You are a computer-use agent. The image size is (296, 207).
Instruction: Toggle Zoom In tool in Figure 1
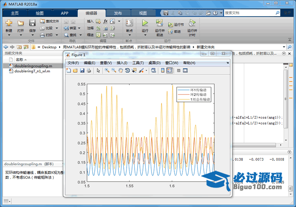pyautogui.click(x=107, y=70)
